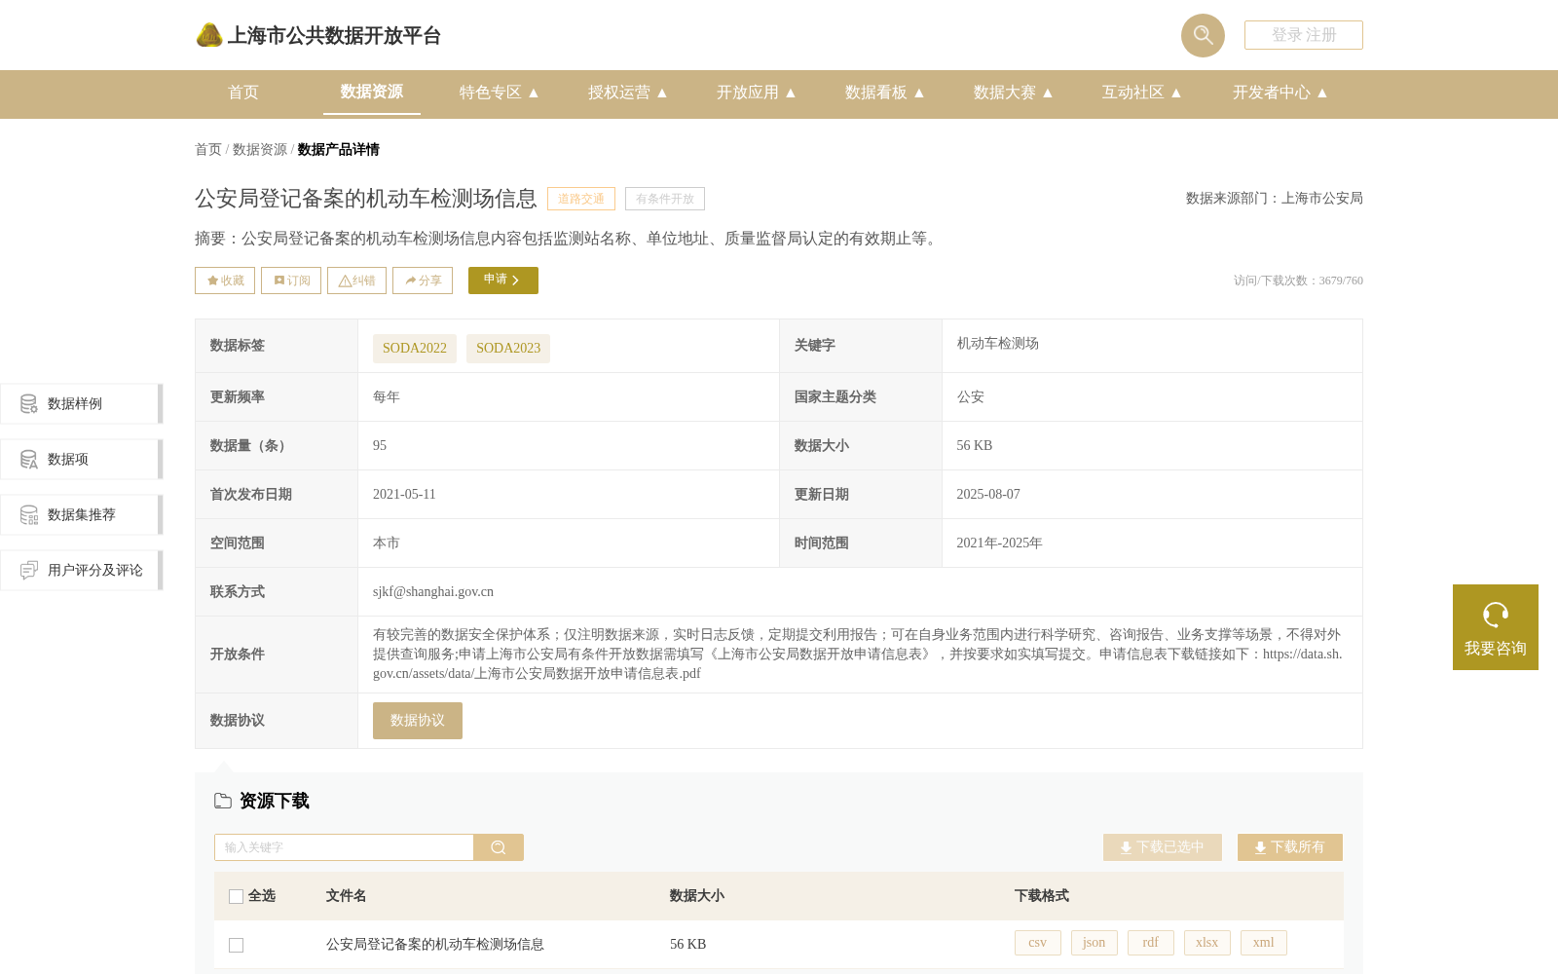Download the file in csv format
Screen dimensions: 1558x974
coord(1038,943)
